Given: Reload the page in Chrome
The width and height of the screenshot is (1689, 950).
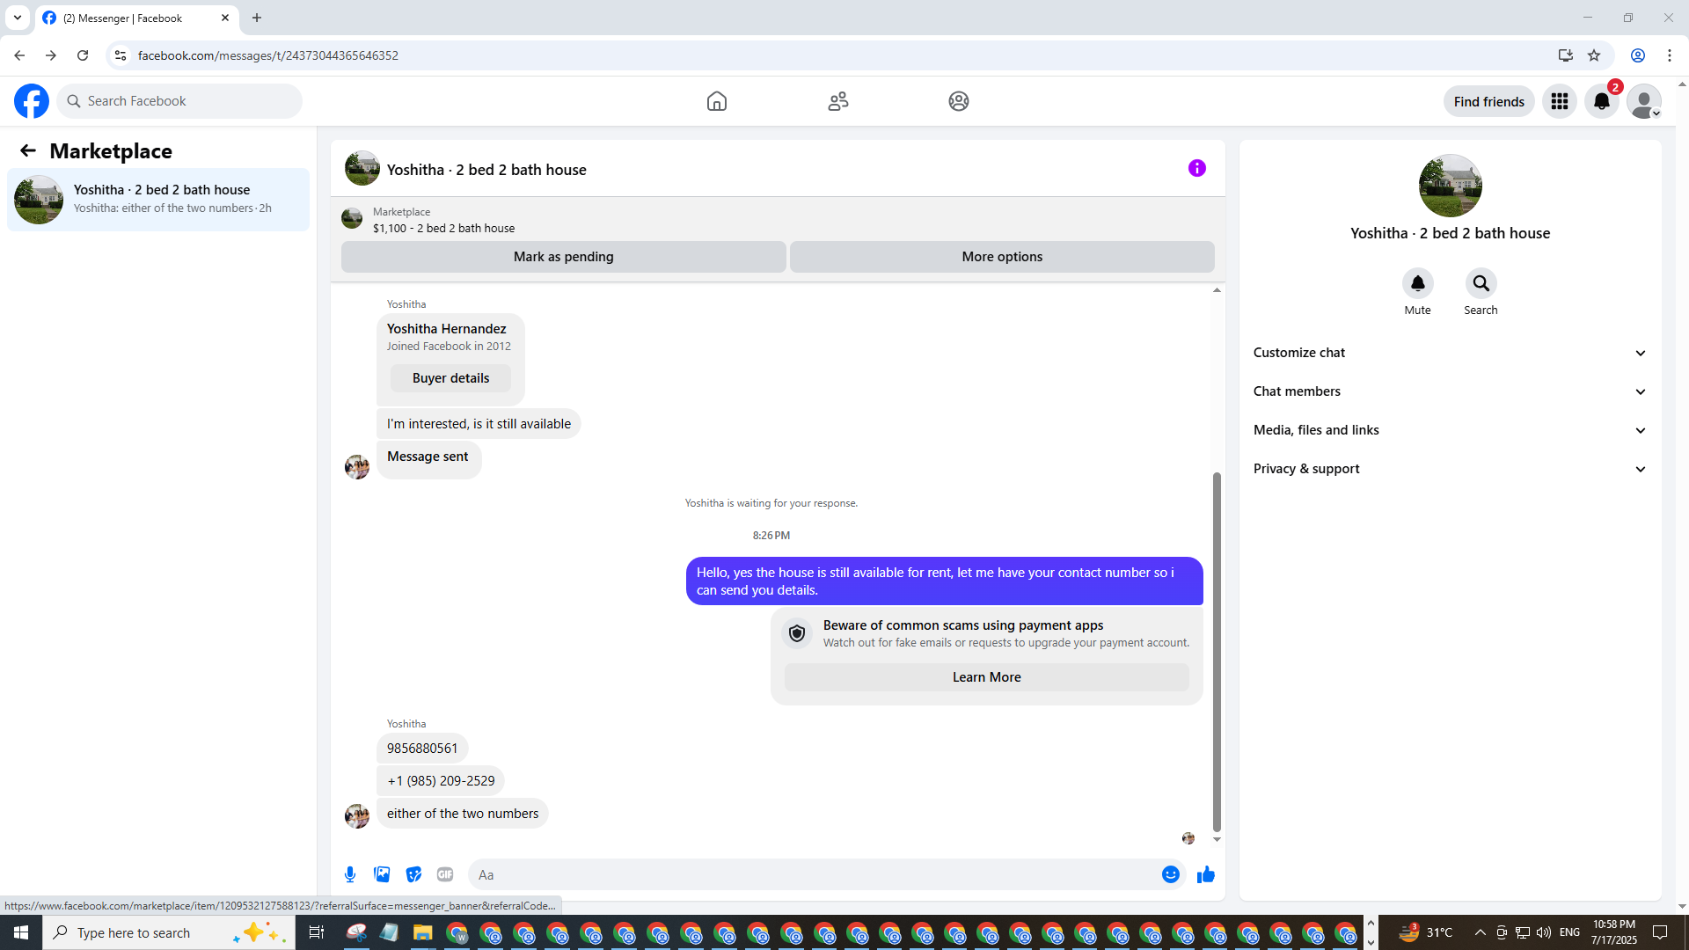Looking at the screenshot, I should (83, 55).
